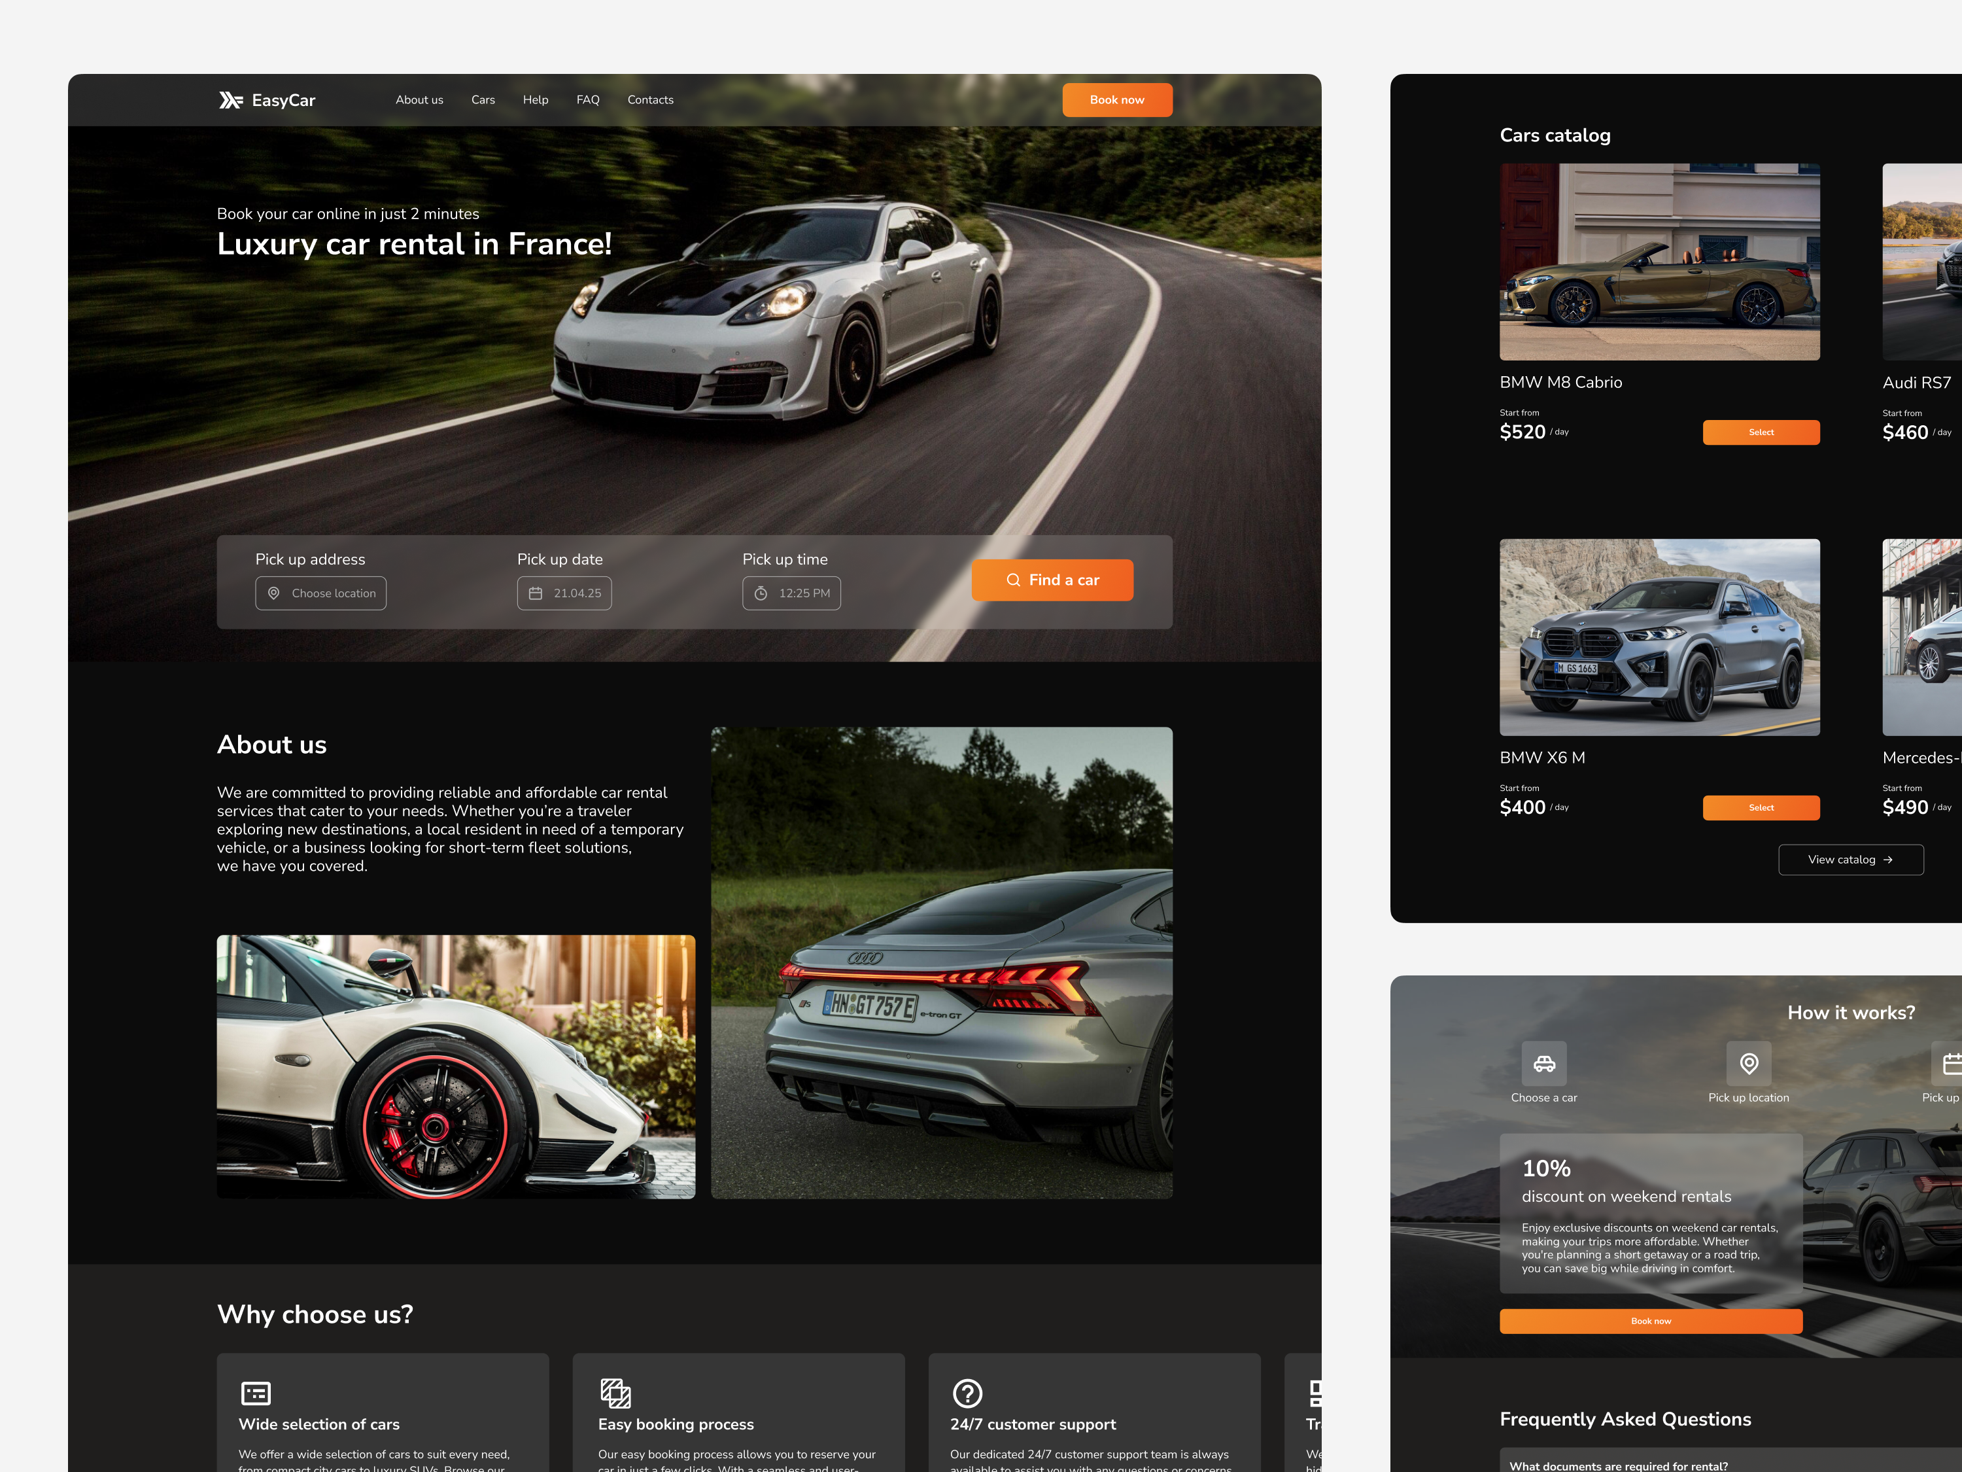Select the BMW M8 Cabrio car
Image resolution: width=1962 pixels, height=1472 pixels.
[x=1761, y=432]
